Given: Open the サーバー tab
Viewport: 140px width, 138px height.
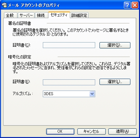Looking at the screenshot, I should pyautogui.click(x=26, y=15).
